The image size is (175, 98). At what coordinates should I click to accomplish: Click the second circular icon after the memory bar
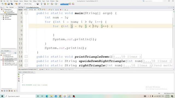click(73, 4)
